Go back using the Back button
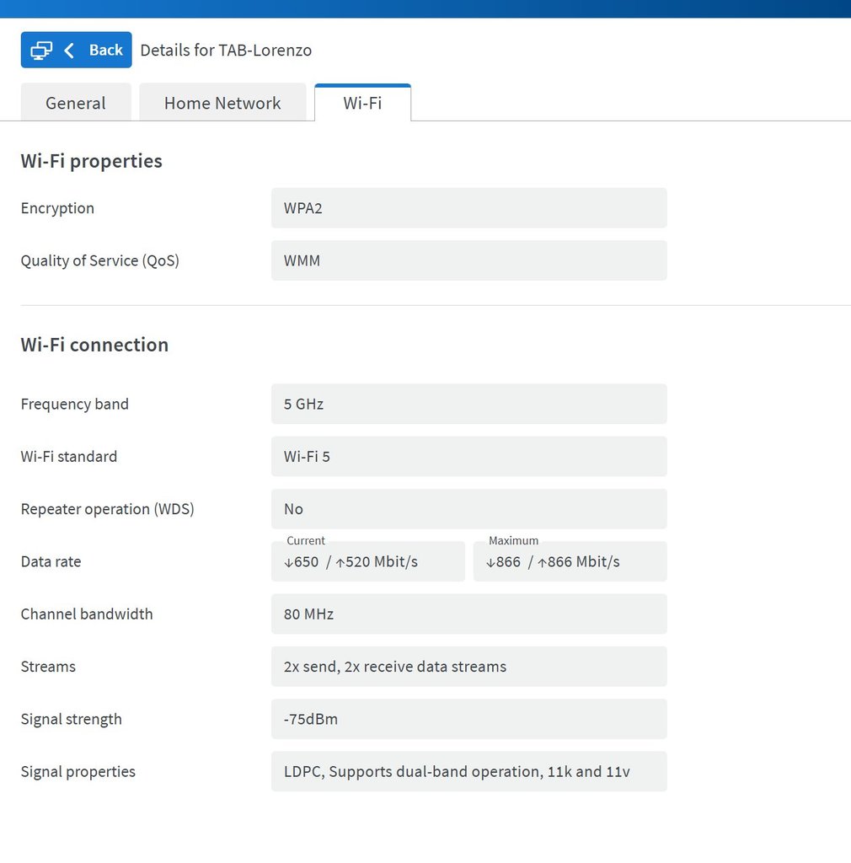Screen dimensions: 851x863 (x=77, y=50)
